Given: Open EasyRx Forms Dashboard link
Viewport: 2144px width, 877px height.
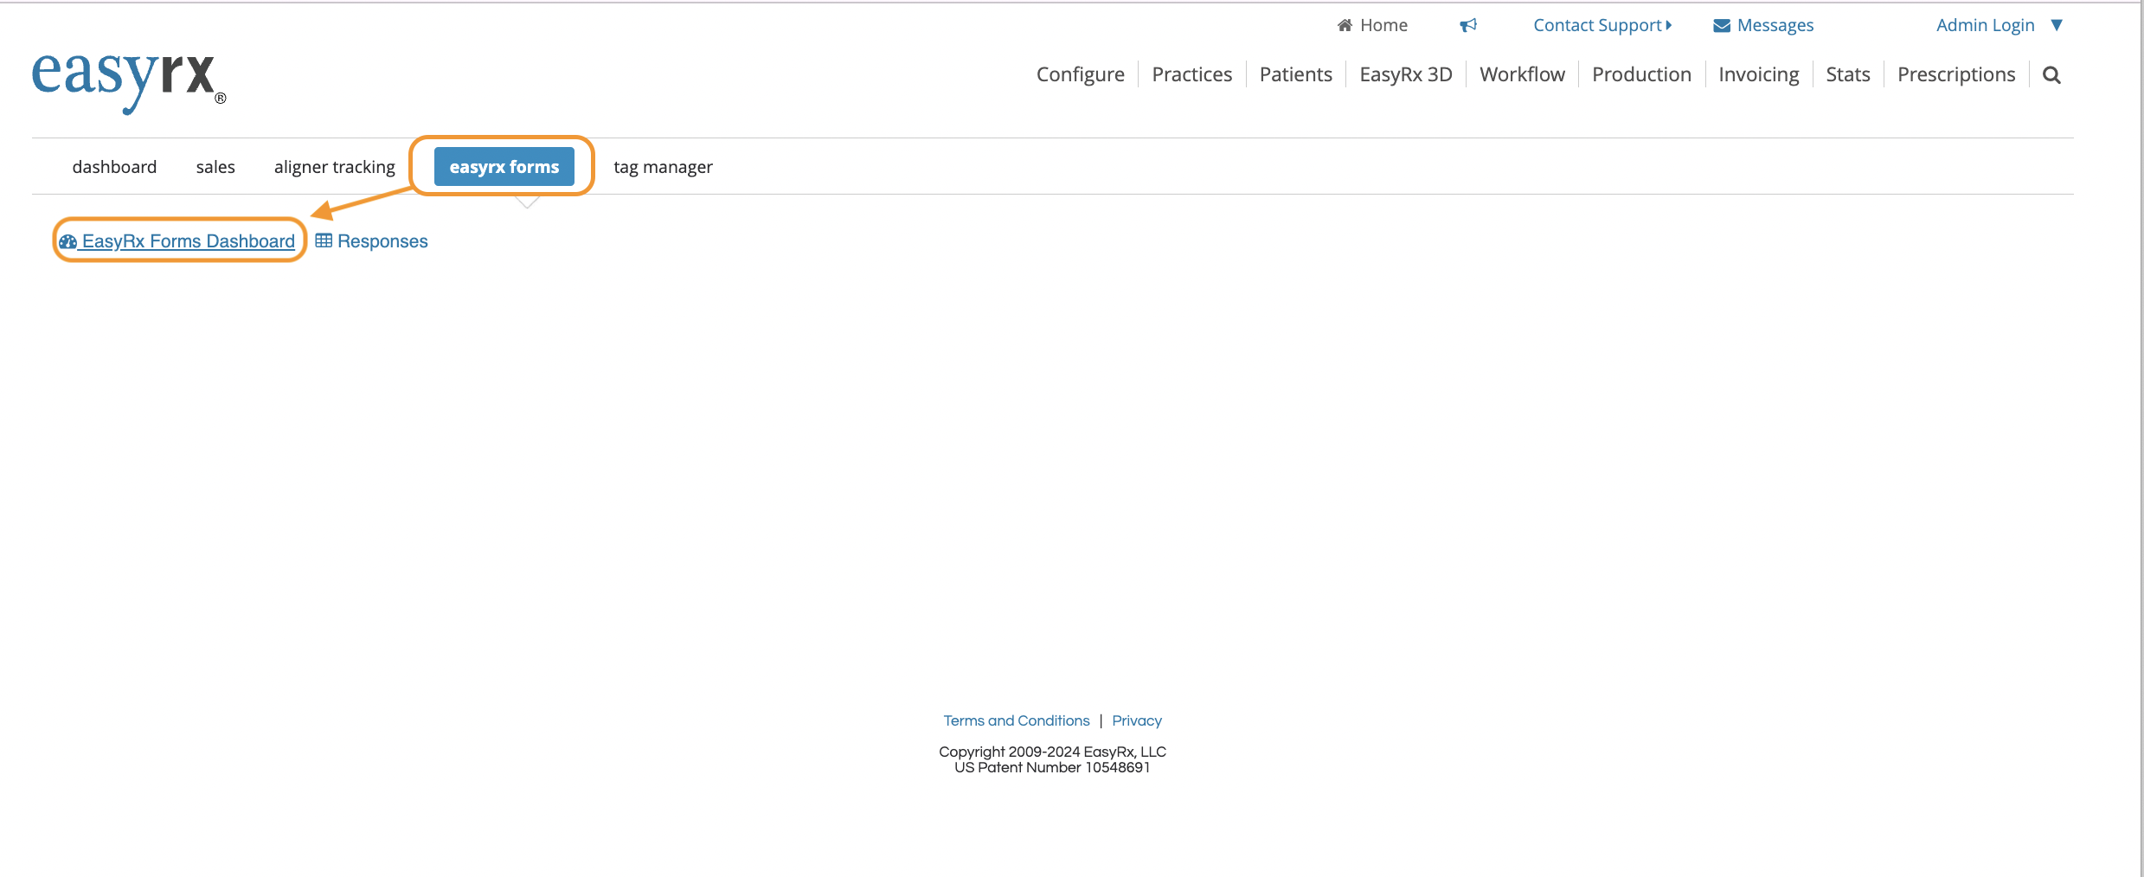Looking at the screenshot, I should (x=177, y=241).
